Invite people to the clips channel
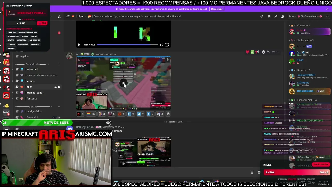This screenshot has height=187, width=332. tap(56, 87)
